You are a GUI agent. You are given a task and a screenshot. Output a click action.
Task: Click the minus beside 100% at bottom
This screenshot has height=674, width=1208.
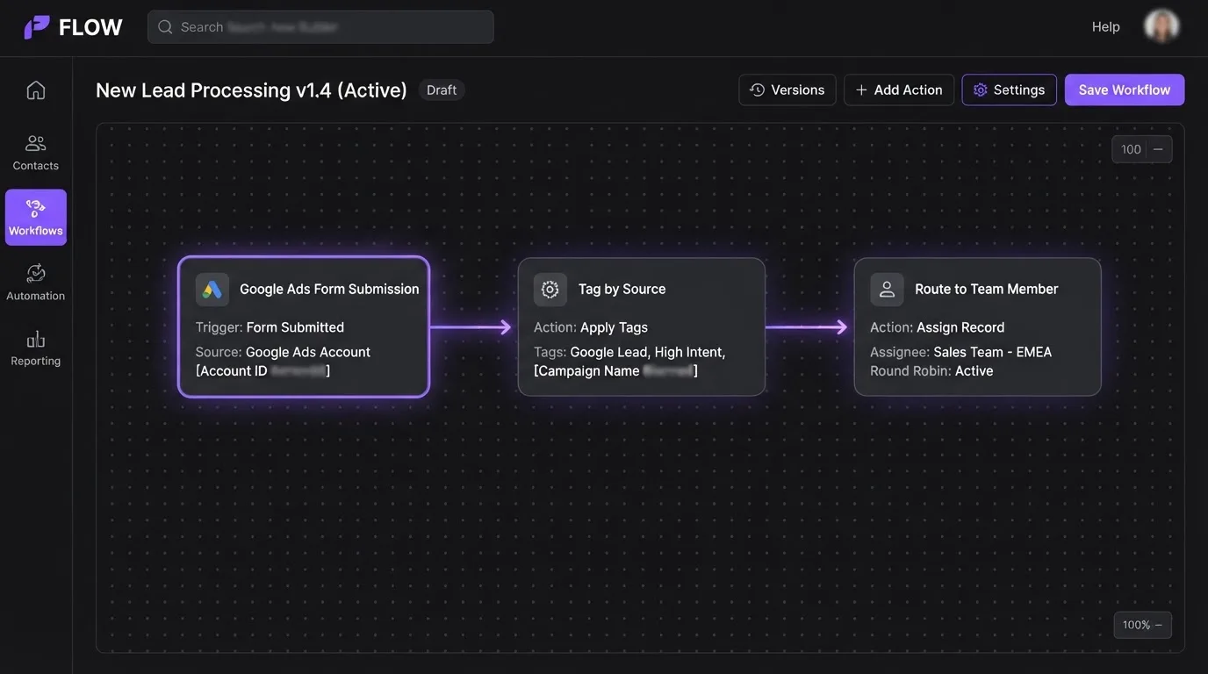point(1159,625)
